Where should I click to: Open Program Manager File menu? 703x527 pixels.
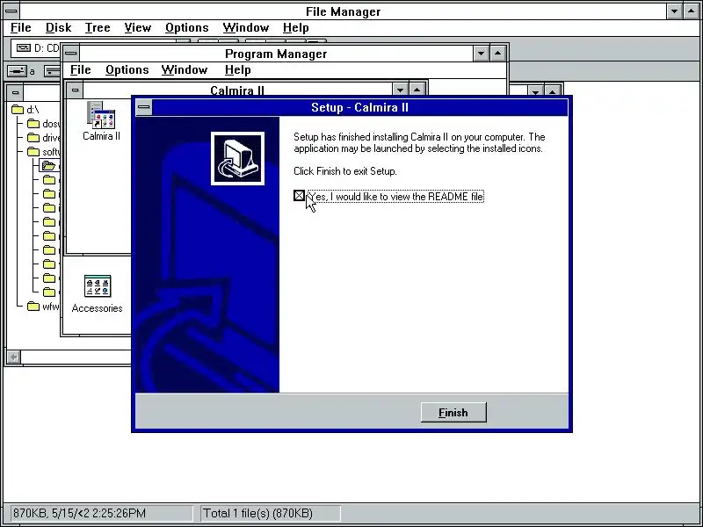(81, 70)
